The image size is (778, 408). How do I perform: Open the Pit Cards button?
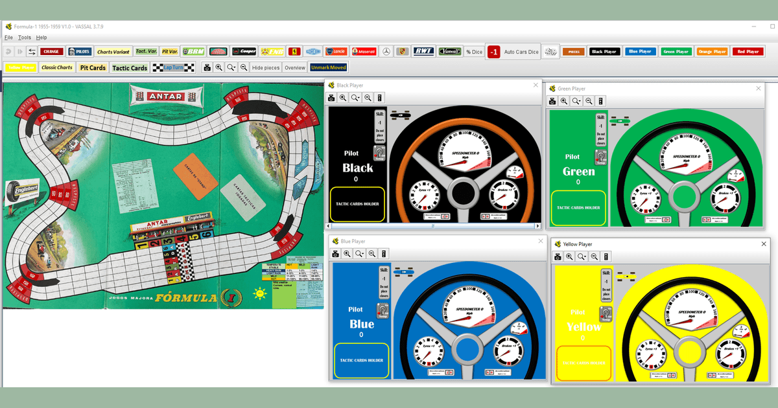93,67
